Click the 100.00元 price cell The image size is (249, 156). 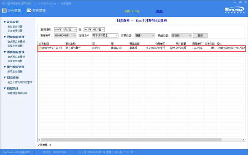(x=197, y=48)
